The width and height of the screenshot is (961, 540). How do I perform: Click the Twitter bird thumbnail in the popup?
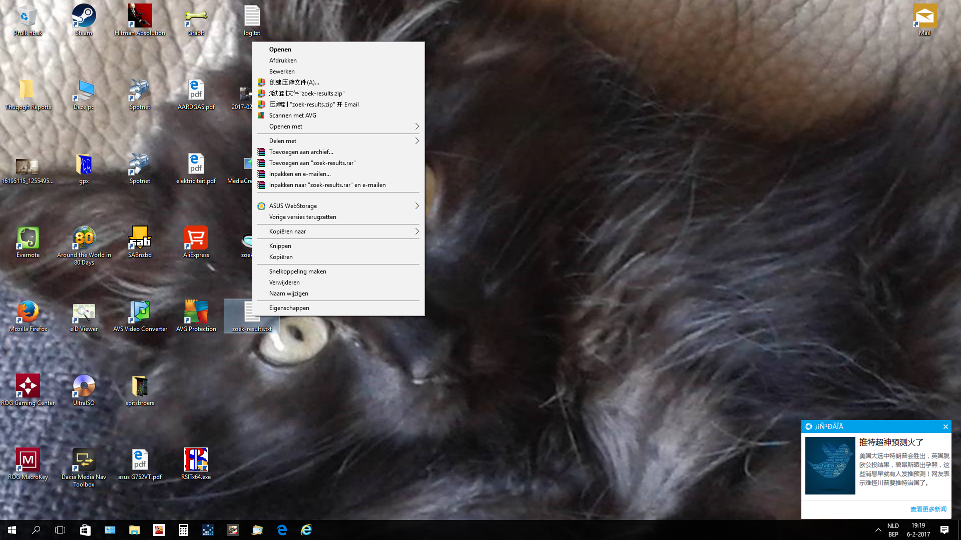(830, 465)
